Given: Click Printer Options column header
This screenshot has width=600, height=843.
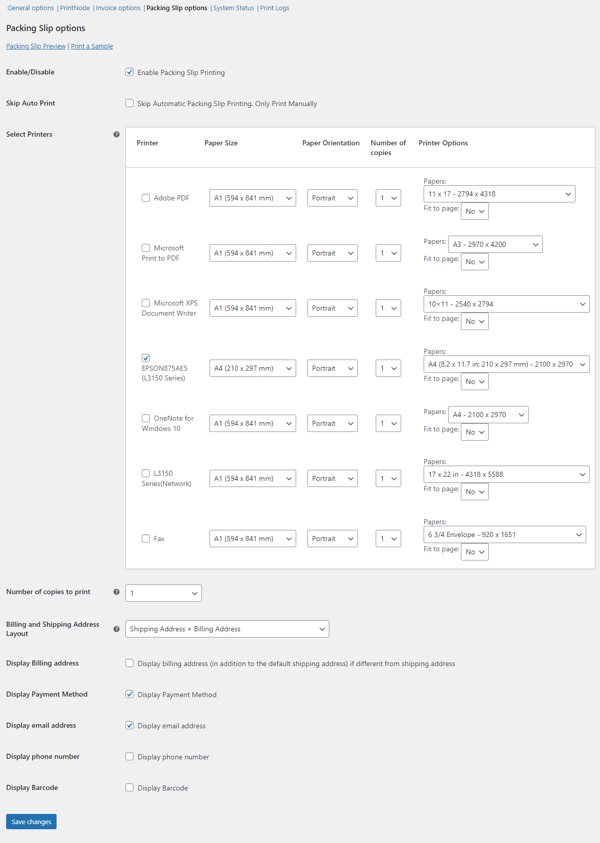Looking at the screenshot, I should point(443,143).
